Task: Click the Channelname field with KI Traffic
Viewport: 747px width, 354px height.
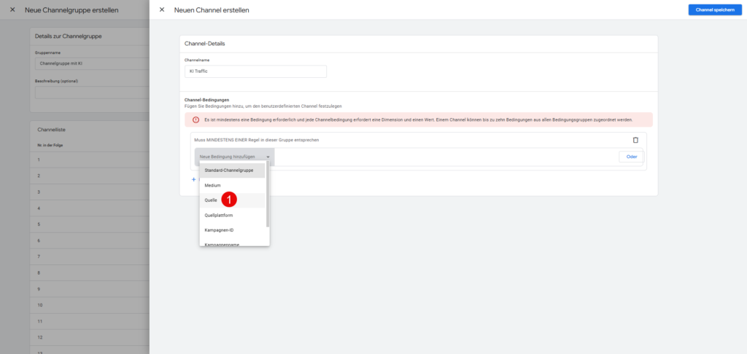Action: pos(255,71)
